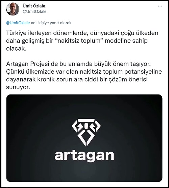Click the 'adlı kişiye yanıt olarak' text

click(x=51, y=23)
